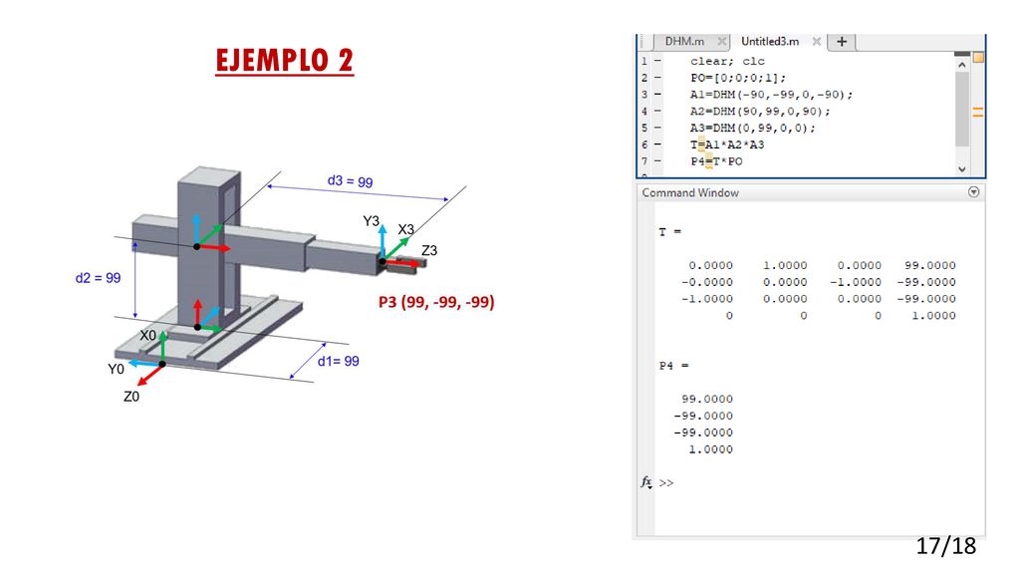Click code line 'P0=[0;0;0;1];'

point(738,78)
